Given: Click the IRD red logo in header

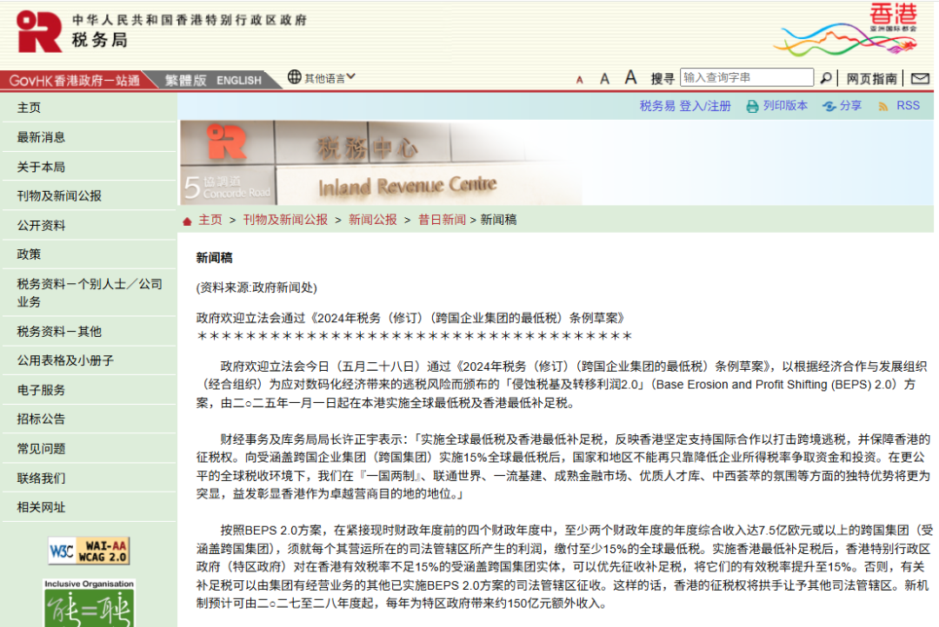Looking at the screenshot, I should (39, 31).
